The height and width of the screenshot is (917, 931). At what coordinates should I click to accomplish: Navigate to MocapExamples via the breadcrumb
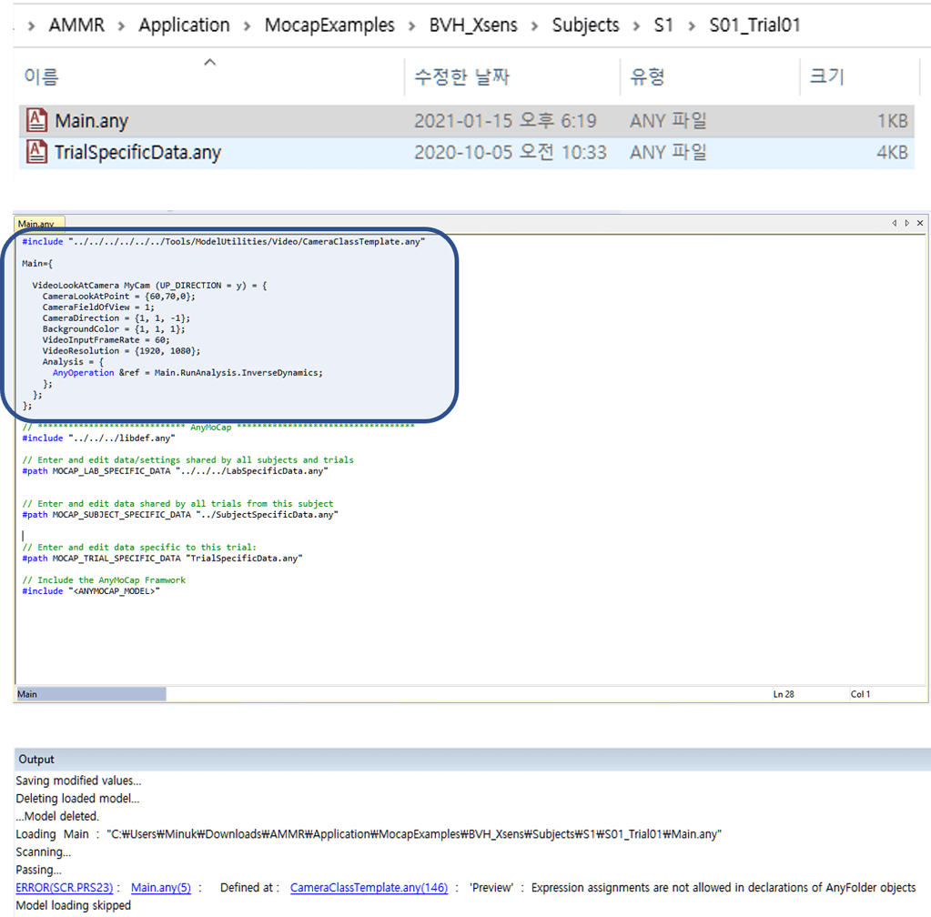(329, 25)
